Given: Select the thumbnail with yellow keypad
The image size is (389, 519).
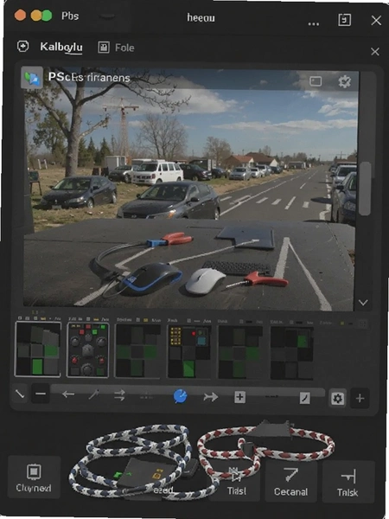Looking at the screenshot, I should click(x=188, y=351).
